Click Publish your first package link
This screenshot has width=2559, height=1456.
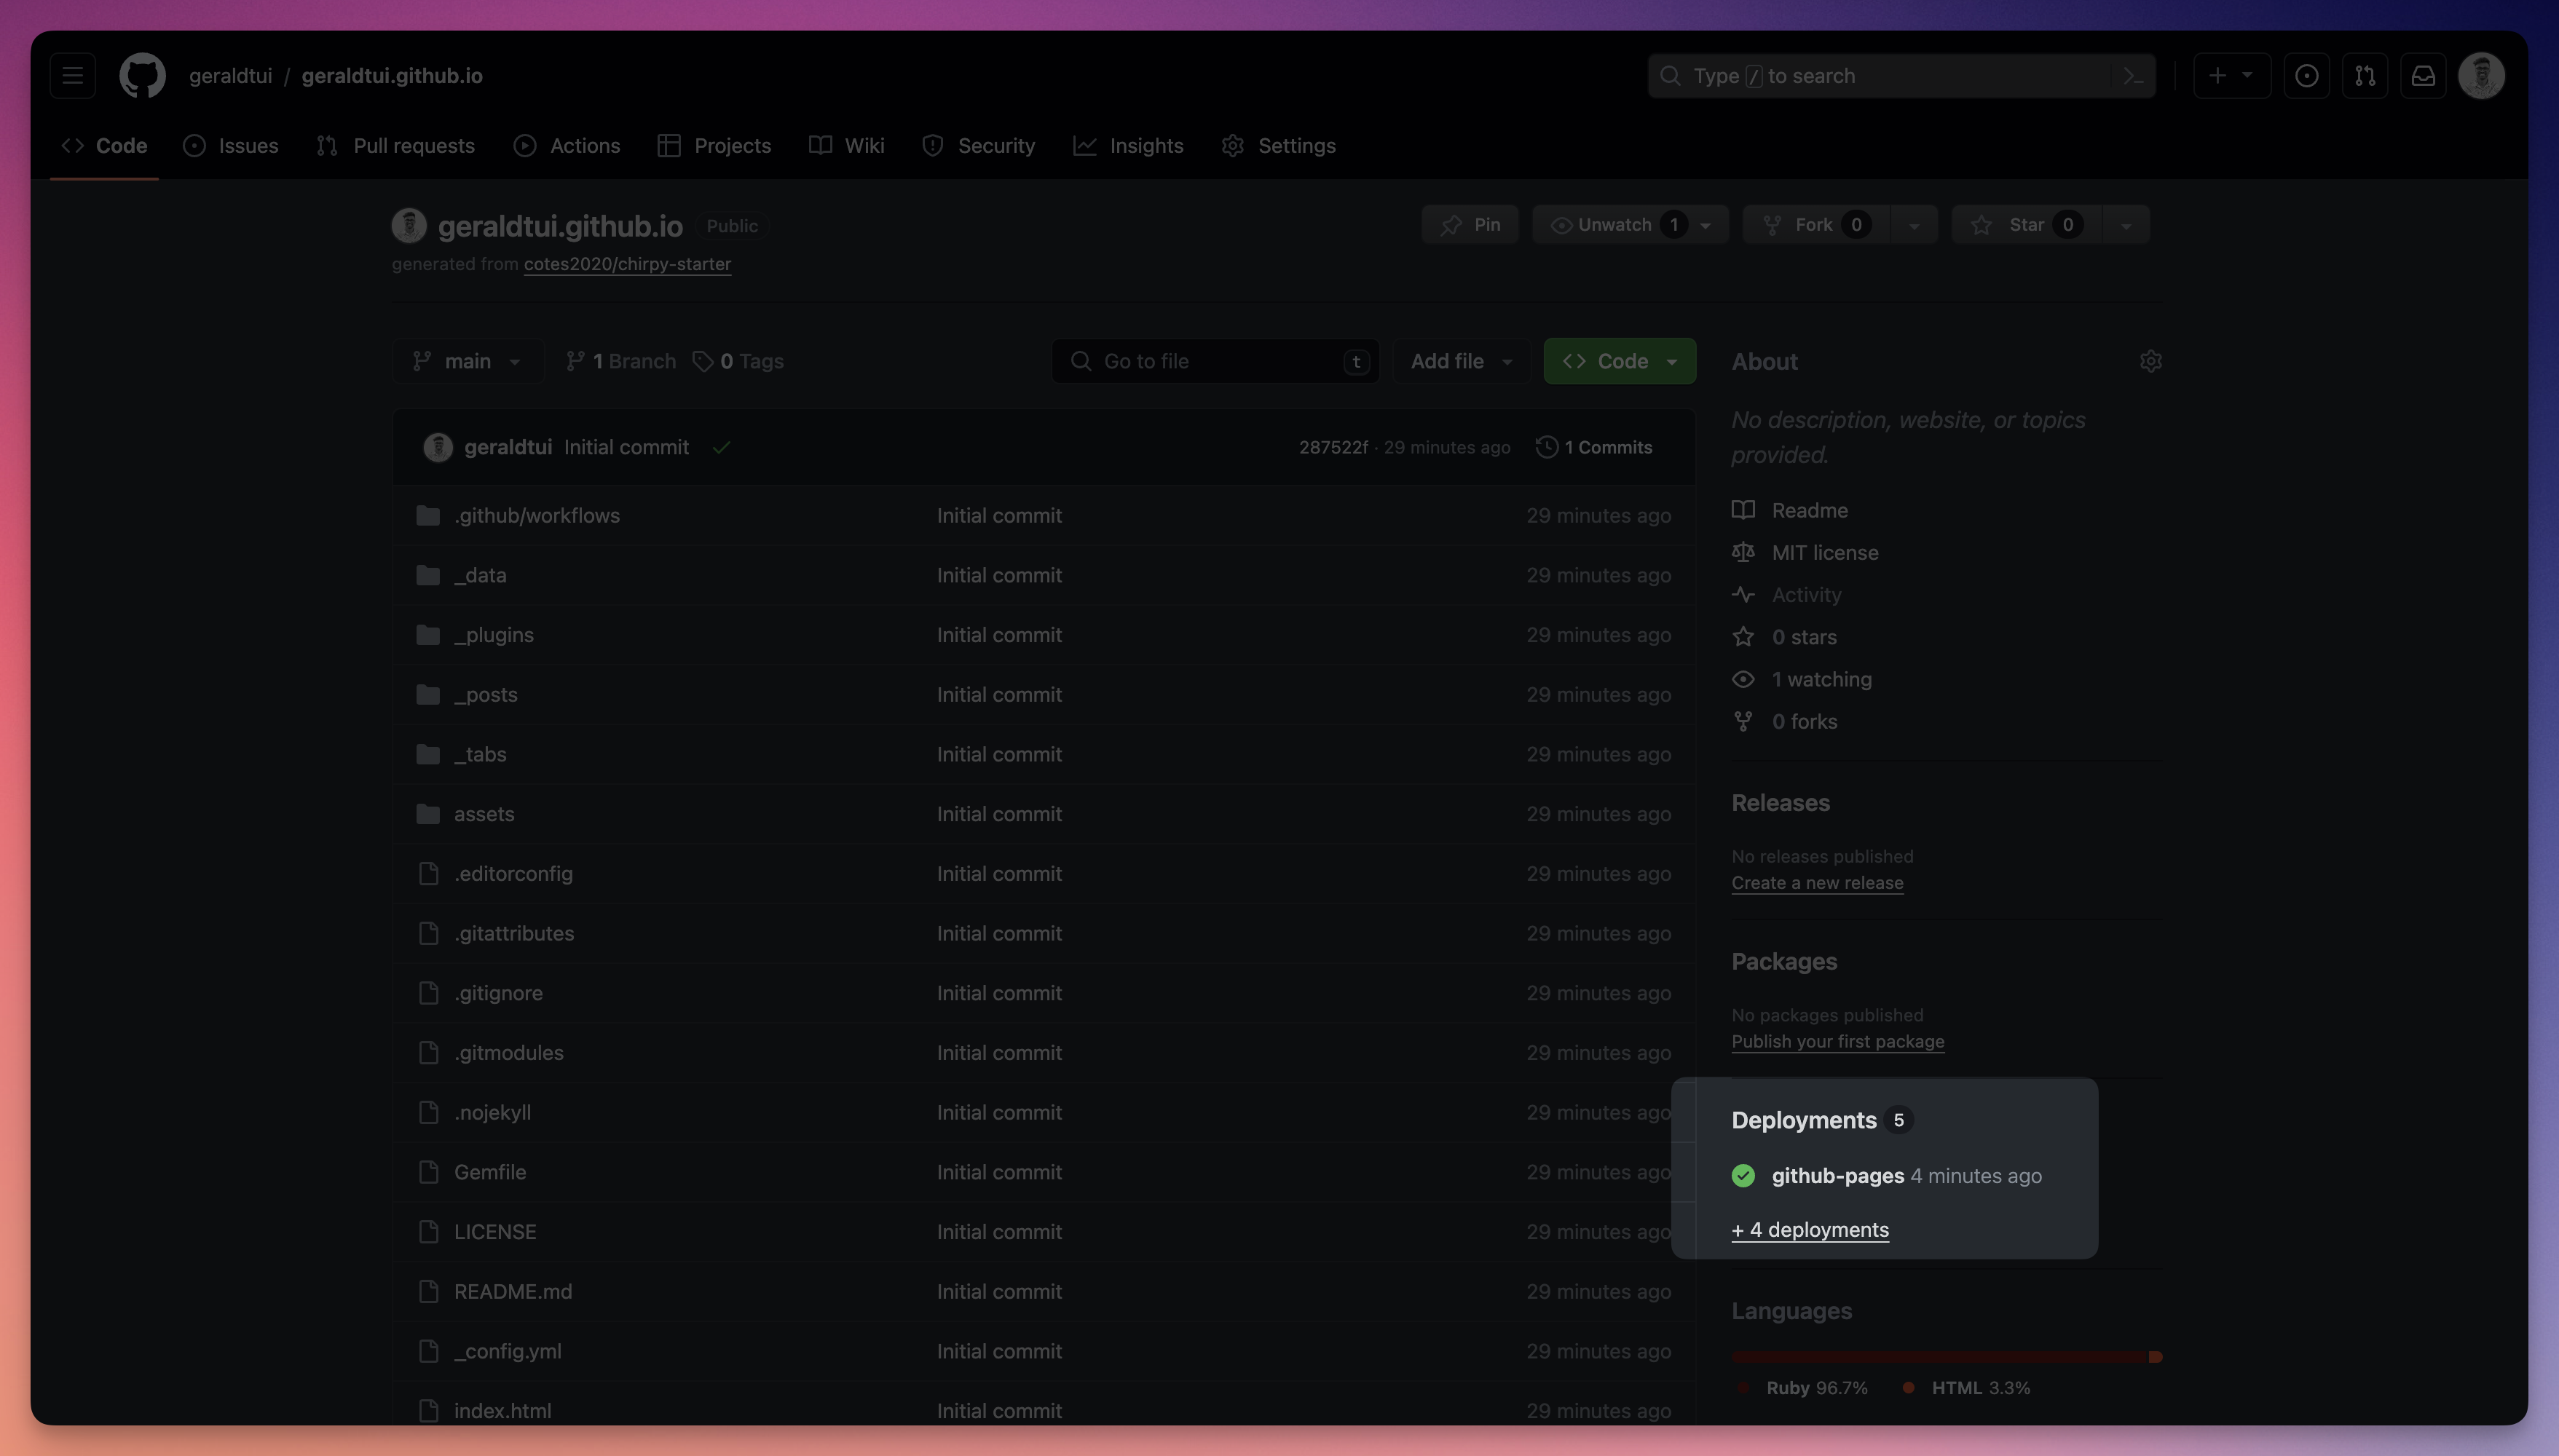click(1837, 1042)
